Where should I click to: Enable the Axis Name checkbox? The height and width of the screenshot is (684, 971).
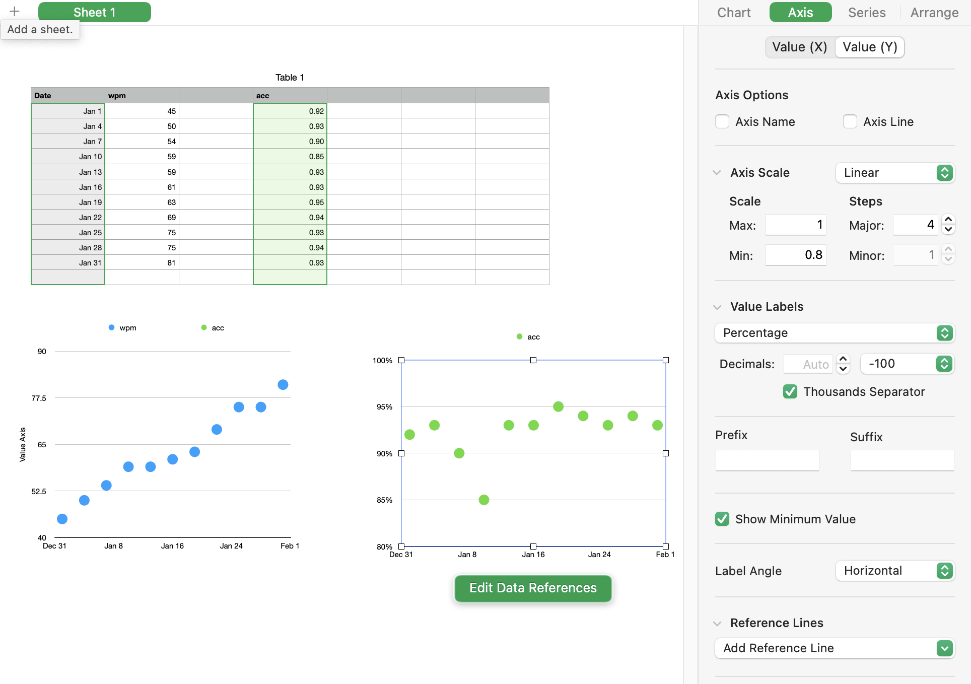point(722,121)
